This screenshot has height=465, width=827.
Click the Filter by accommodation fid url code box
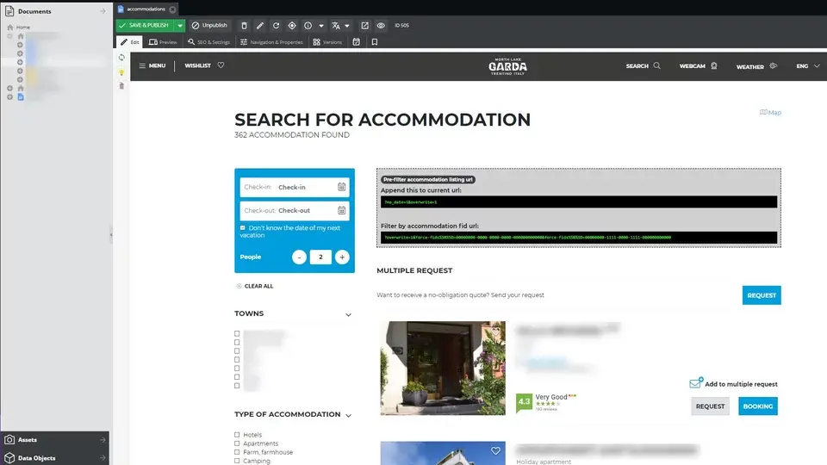pyautogui.click(x=579, y=238)
